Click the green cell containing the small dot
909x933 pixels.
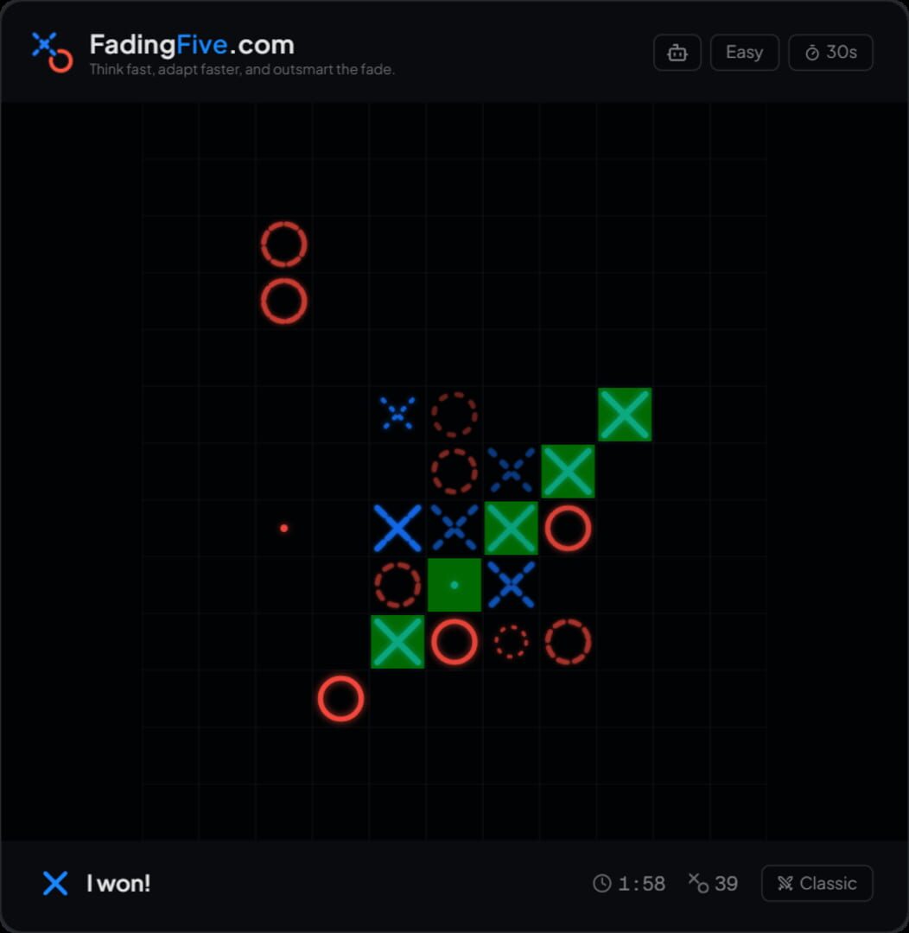(x=454, y=584)
